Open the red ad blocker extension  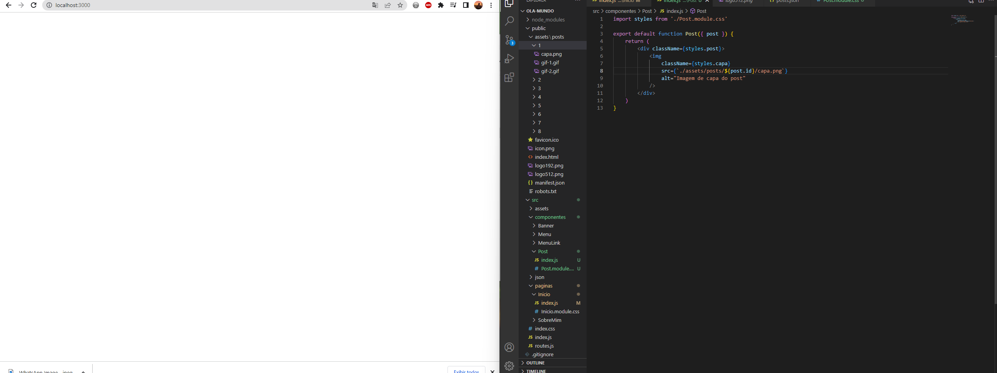[x=428, y=5]
